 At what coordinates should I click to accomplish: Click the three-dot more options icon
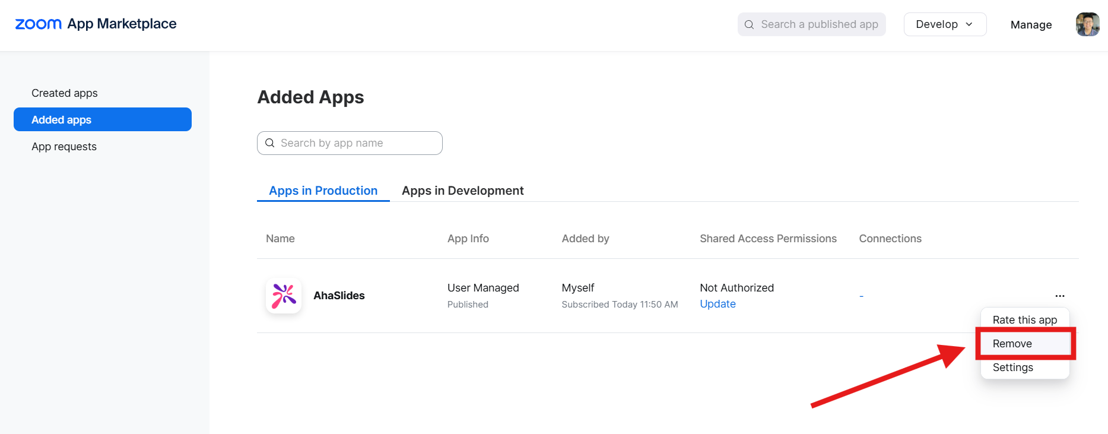pos(1059,296)
